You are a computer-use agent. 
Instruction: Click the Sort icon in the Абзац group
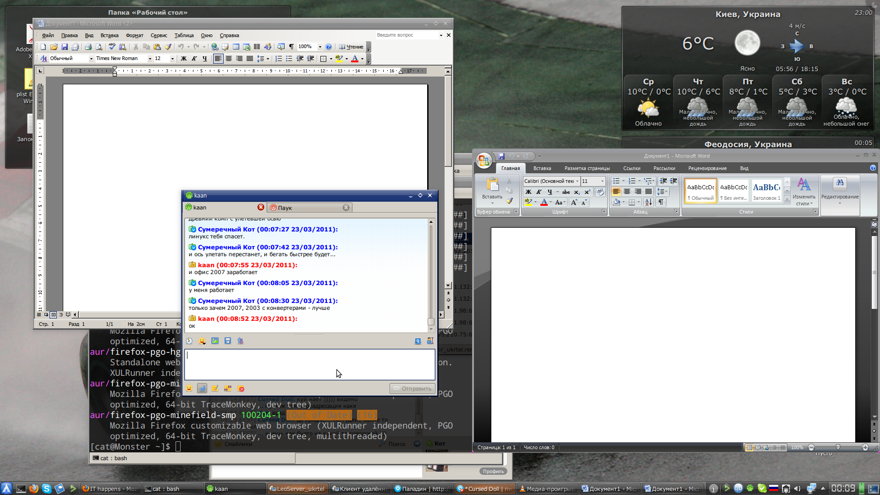click(648, 202)
